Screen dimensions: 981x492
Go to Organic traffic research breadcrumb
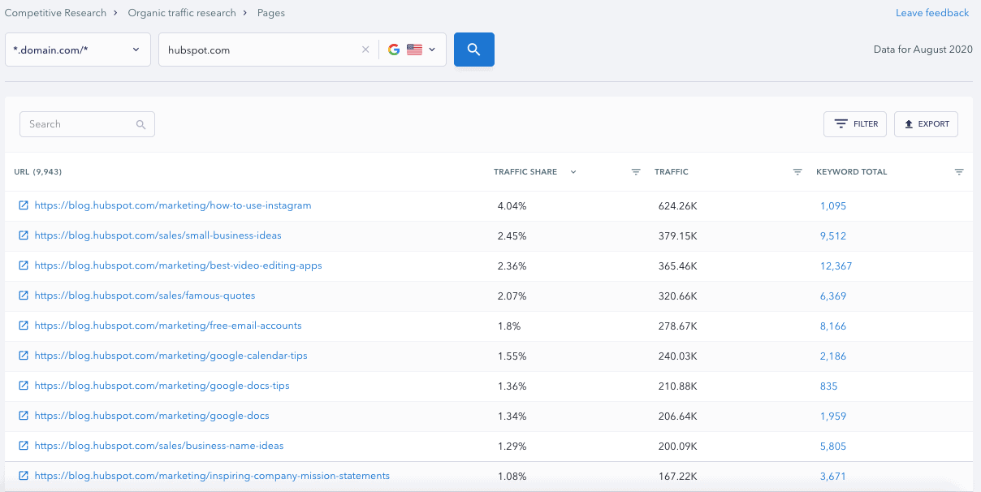(182, 13)
